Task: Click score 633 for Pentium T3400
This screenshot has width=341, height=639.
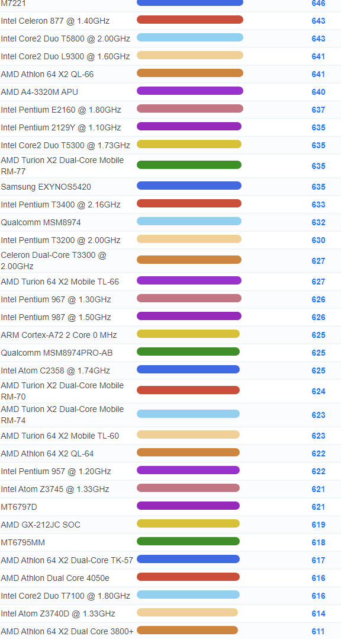Action: pos(319,205)
